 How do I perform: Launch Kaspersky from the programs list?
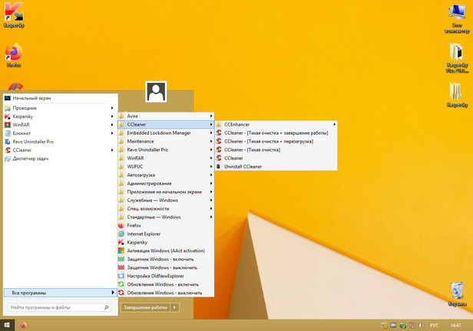[166, 242]
